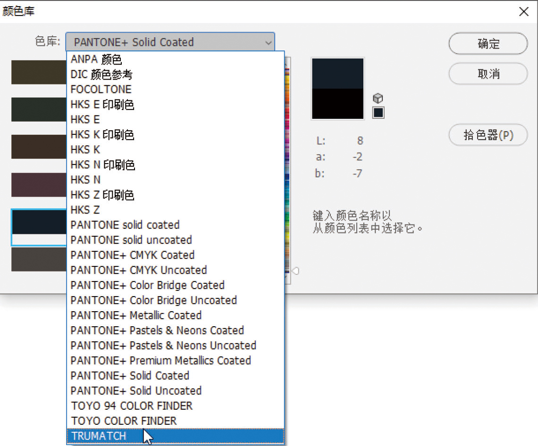The width and height of the screenshot is (538, 446).
Task: Select HKS K 印刷色 library
Action: pyautogui.click(x=176, y=135)
